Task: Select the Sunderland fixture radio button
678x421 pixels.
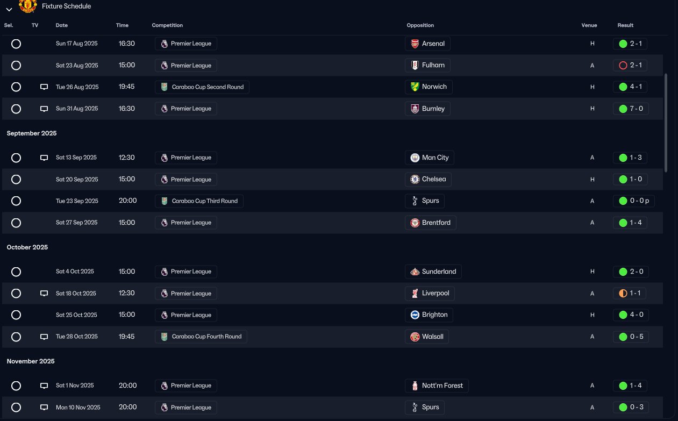Action: click(16, 272)
